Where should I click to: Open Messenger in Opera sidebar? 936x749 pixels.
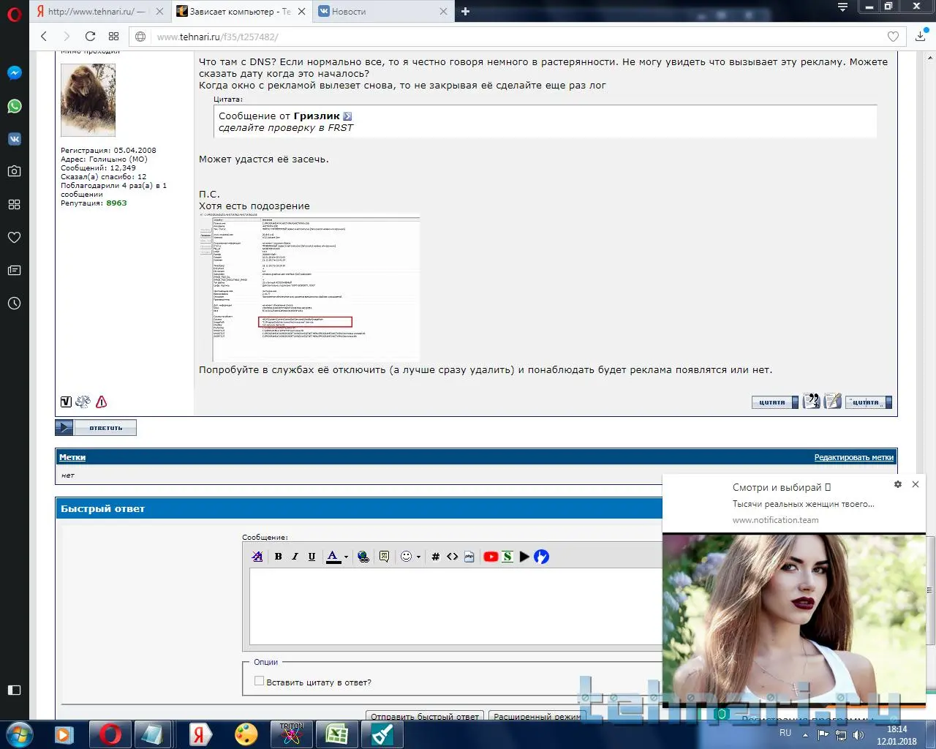[15, 73]
